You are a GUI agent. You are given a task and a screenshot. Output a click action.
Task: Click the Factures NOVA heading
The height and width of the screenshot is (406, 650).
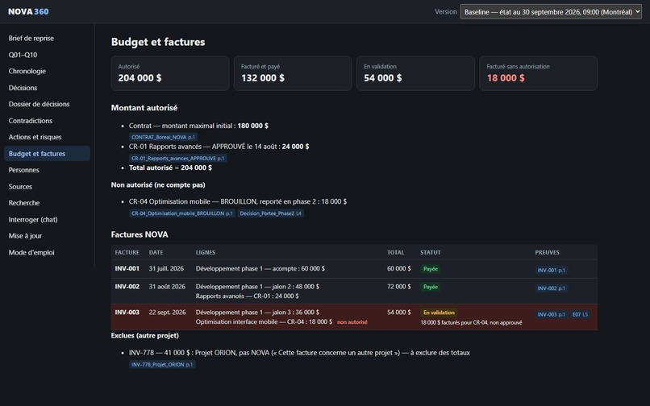[x=140, y=234]
